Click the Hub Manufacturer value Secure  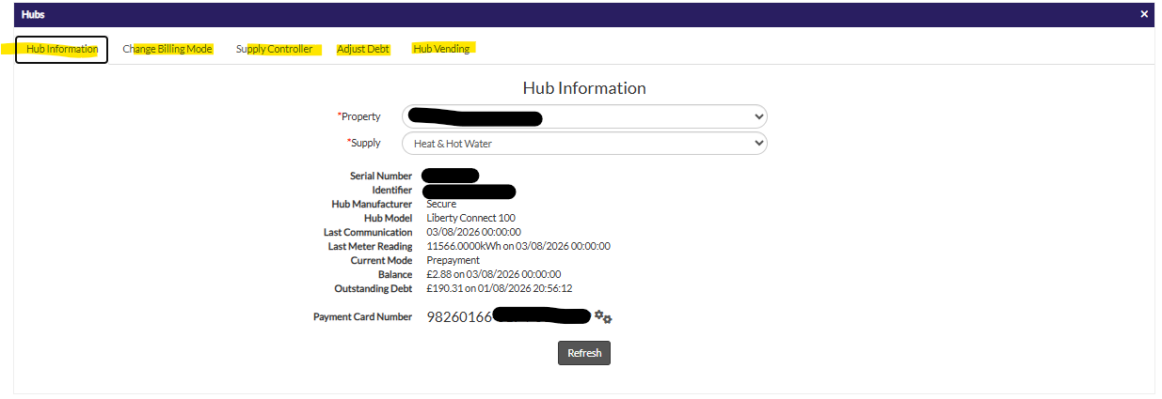[441, 204]
